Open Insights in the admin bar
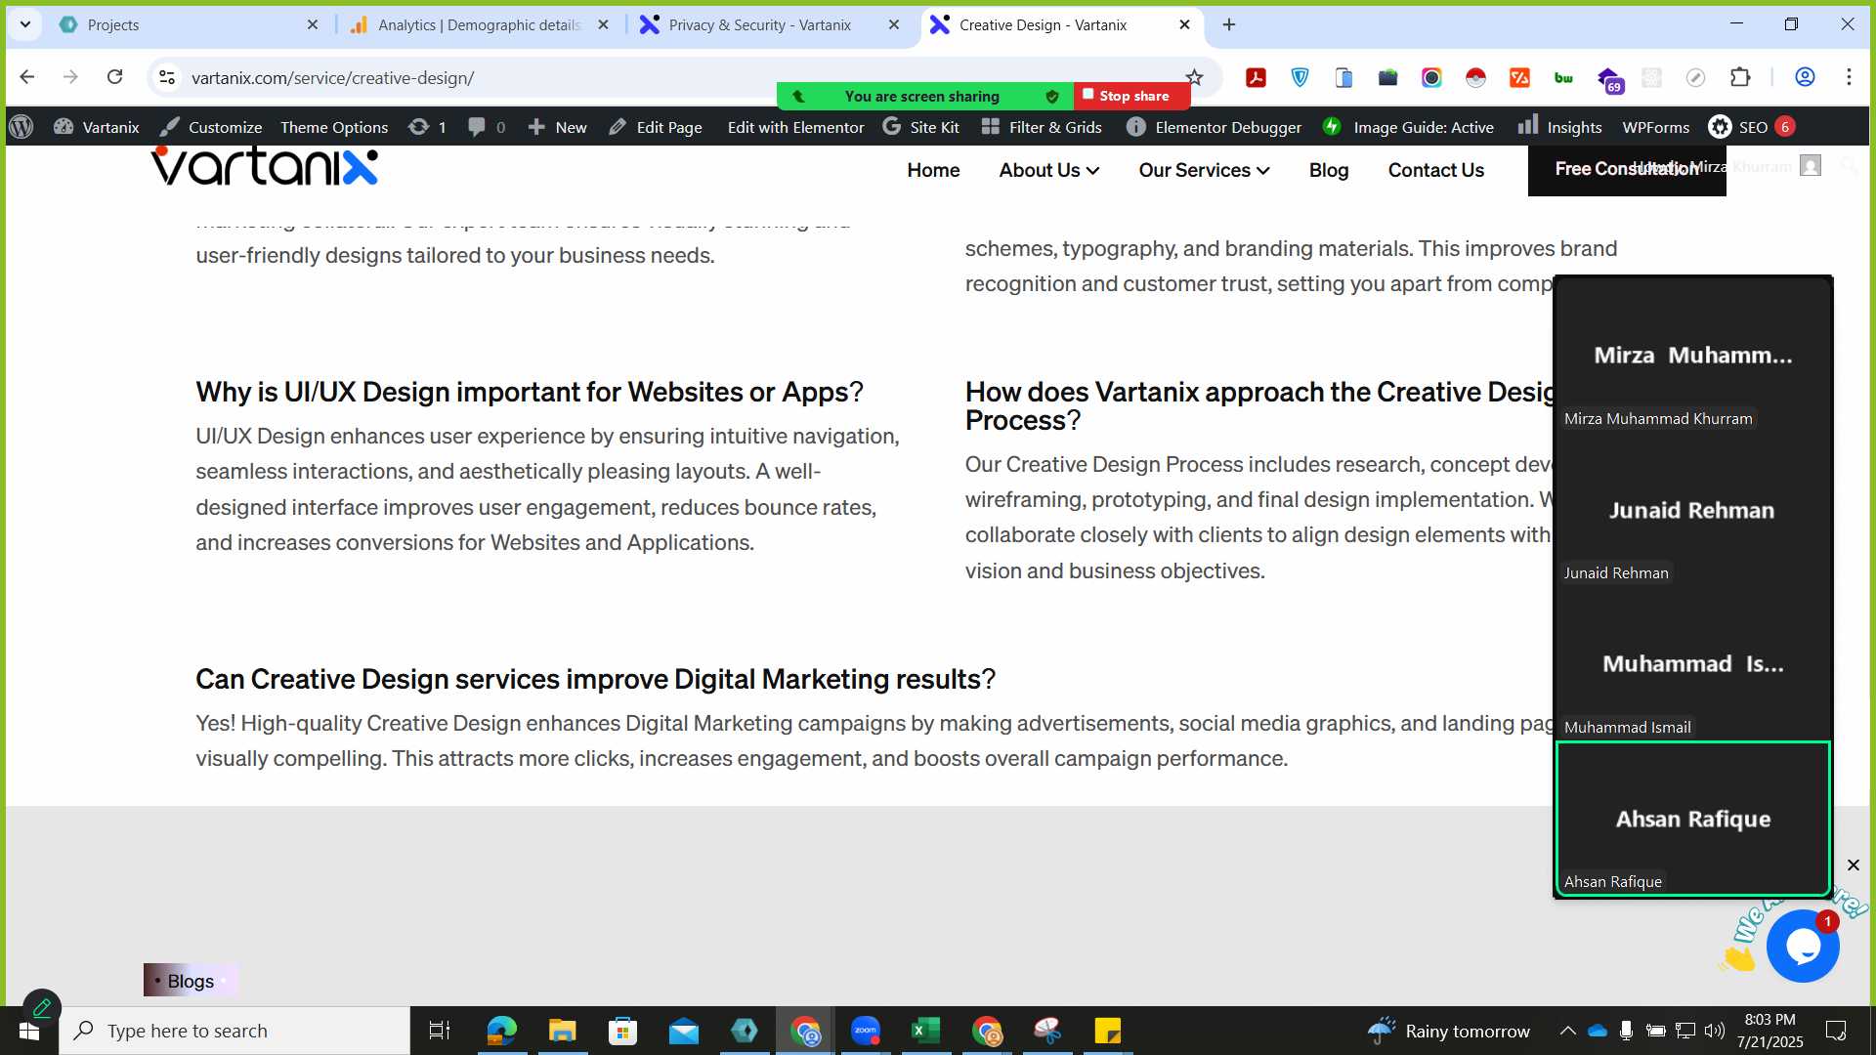The width and height of the screenshot is (1876, 1055). coord(1559,127)
